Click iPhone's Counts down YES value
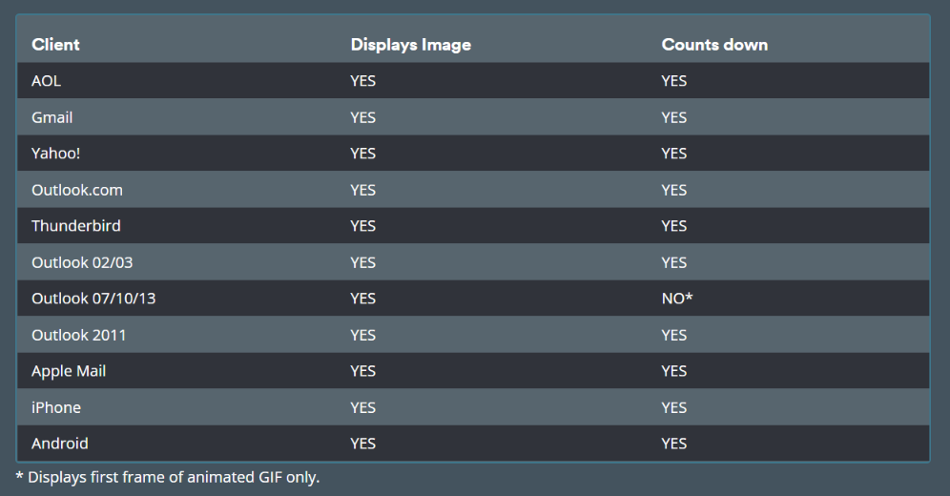The image size is (950, 496). [673, 407]
